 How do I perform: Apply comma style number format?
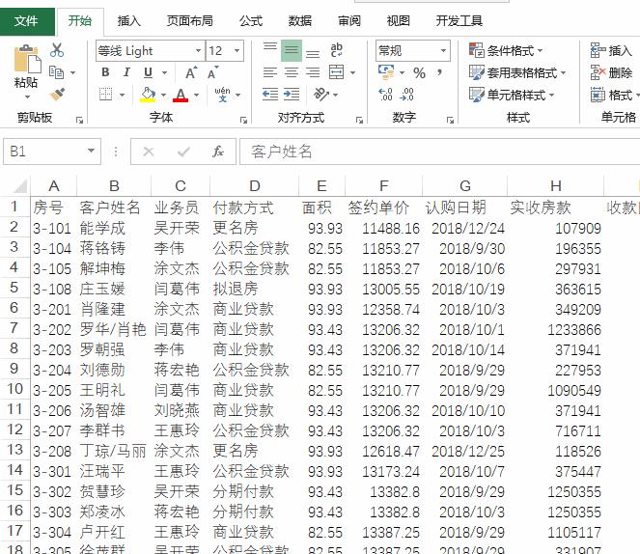click(439, 73)
